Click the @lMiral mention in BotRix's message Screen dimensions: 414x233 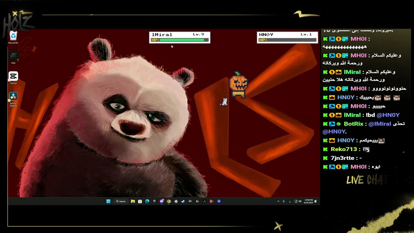click(x=380, y=124)
